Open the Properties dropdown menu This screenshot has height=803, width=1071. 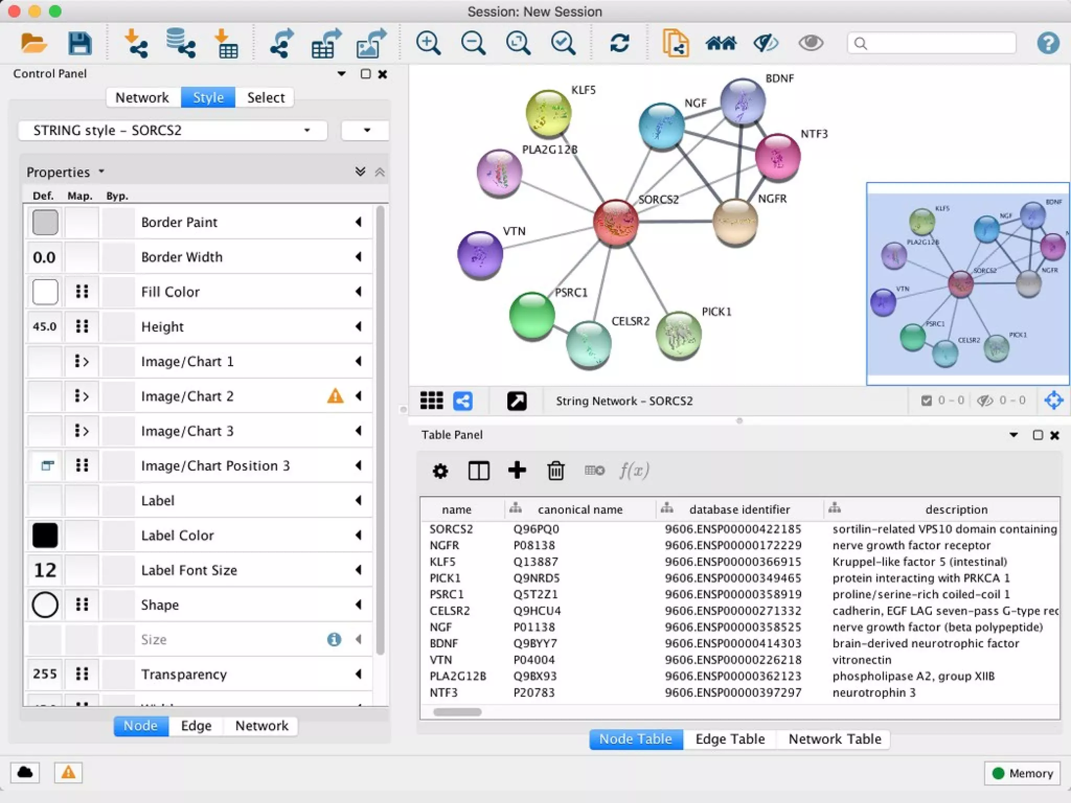[65, 172]
